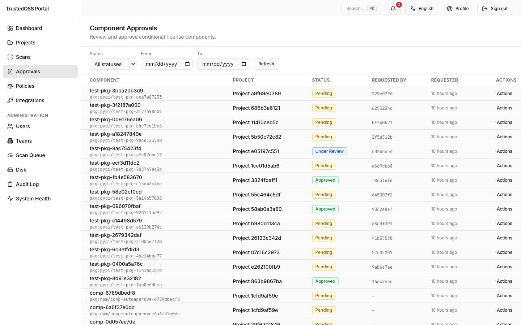Click component name test-pkg-58e02cf0cd
The height and width of the screenshot is (325, 521).
(116, 192)
